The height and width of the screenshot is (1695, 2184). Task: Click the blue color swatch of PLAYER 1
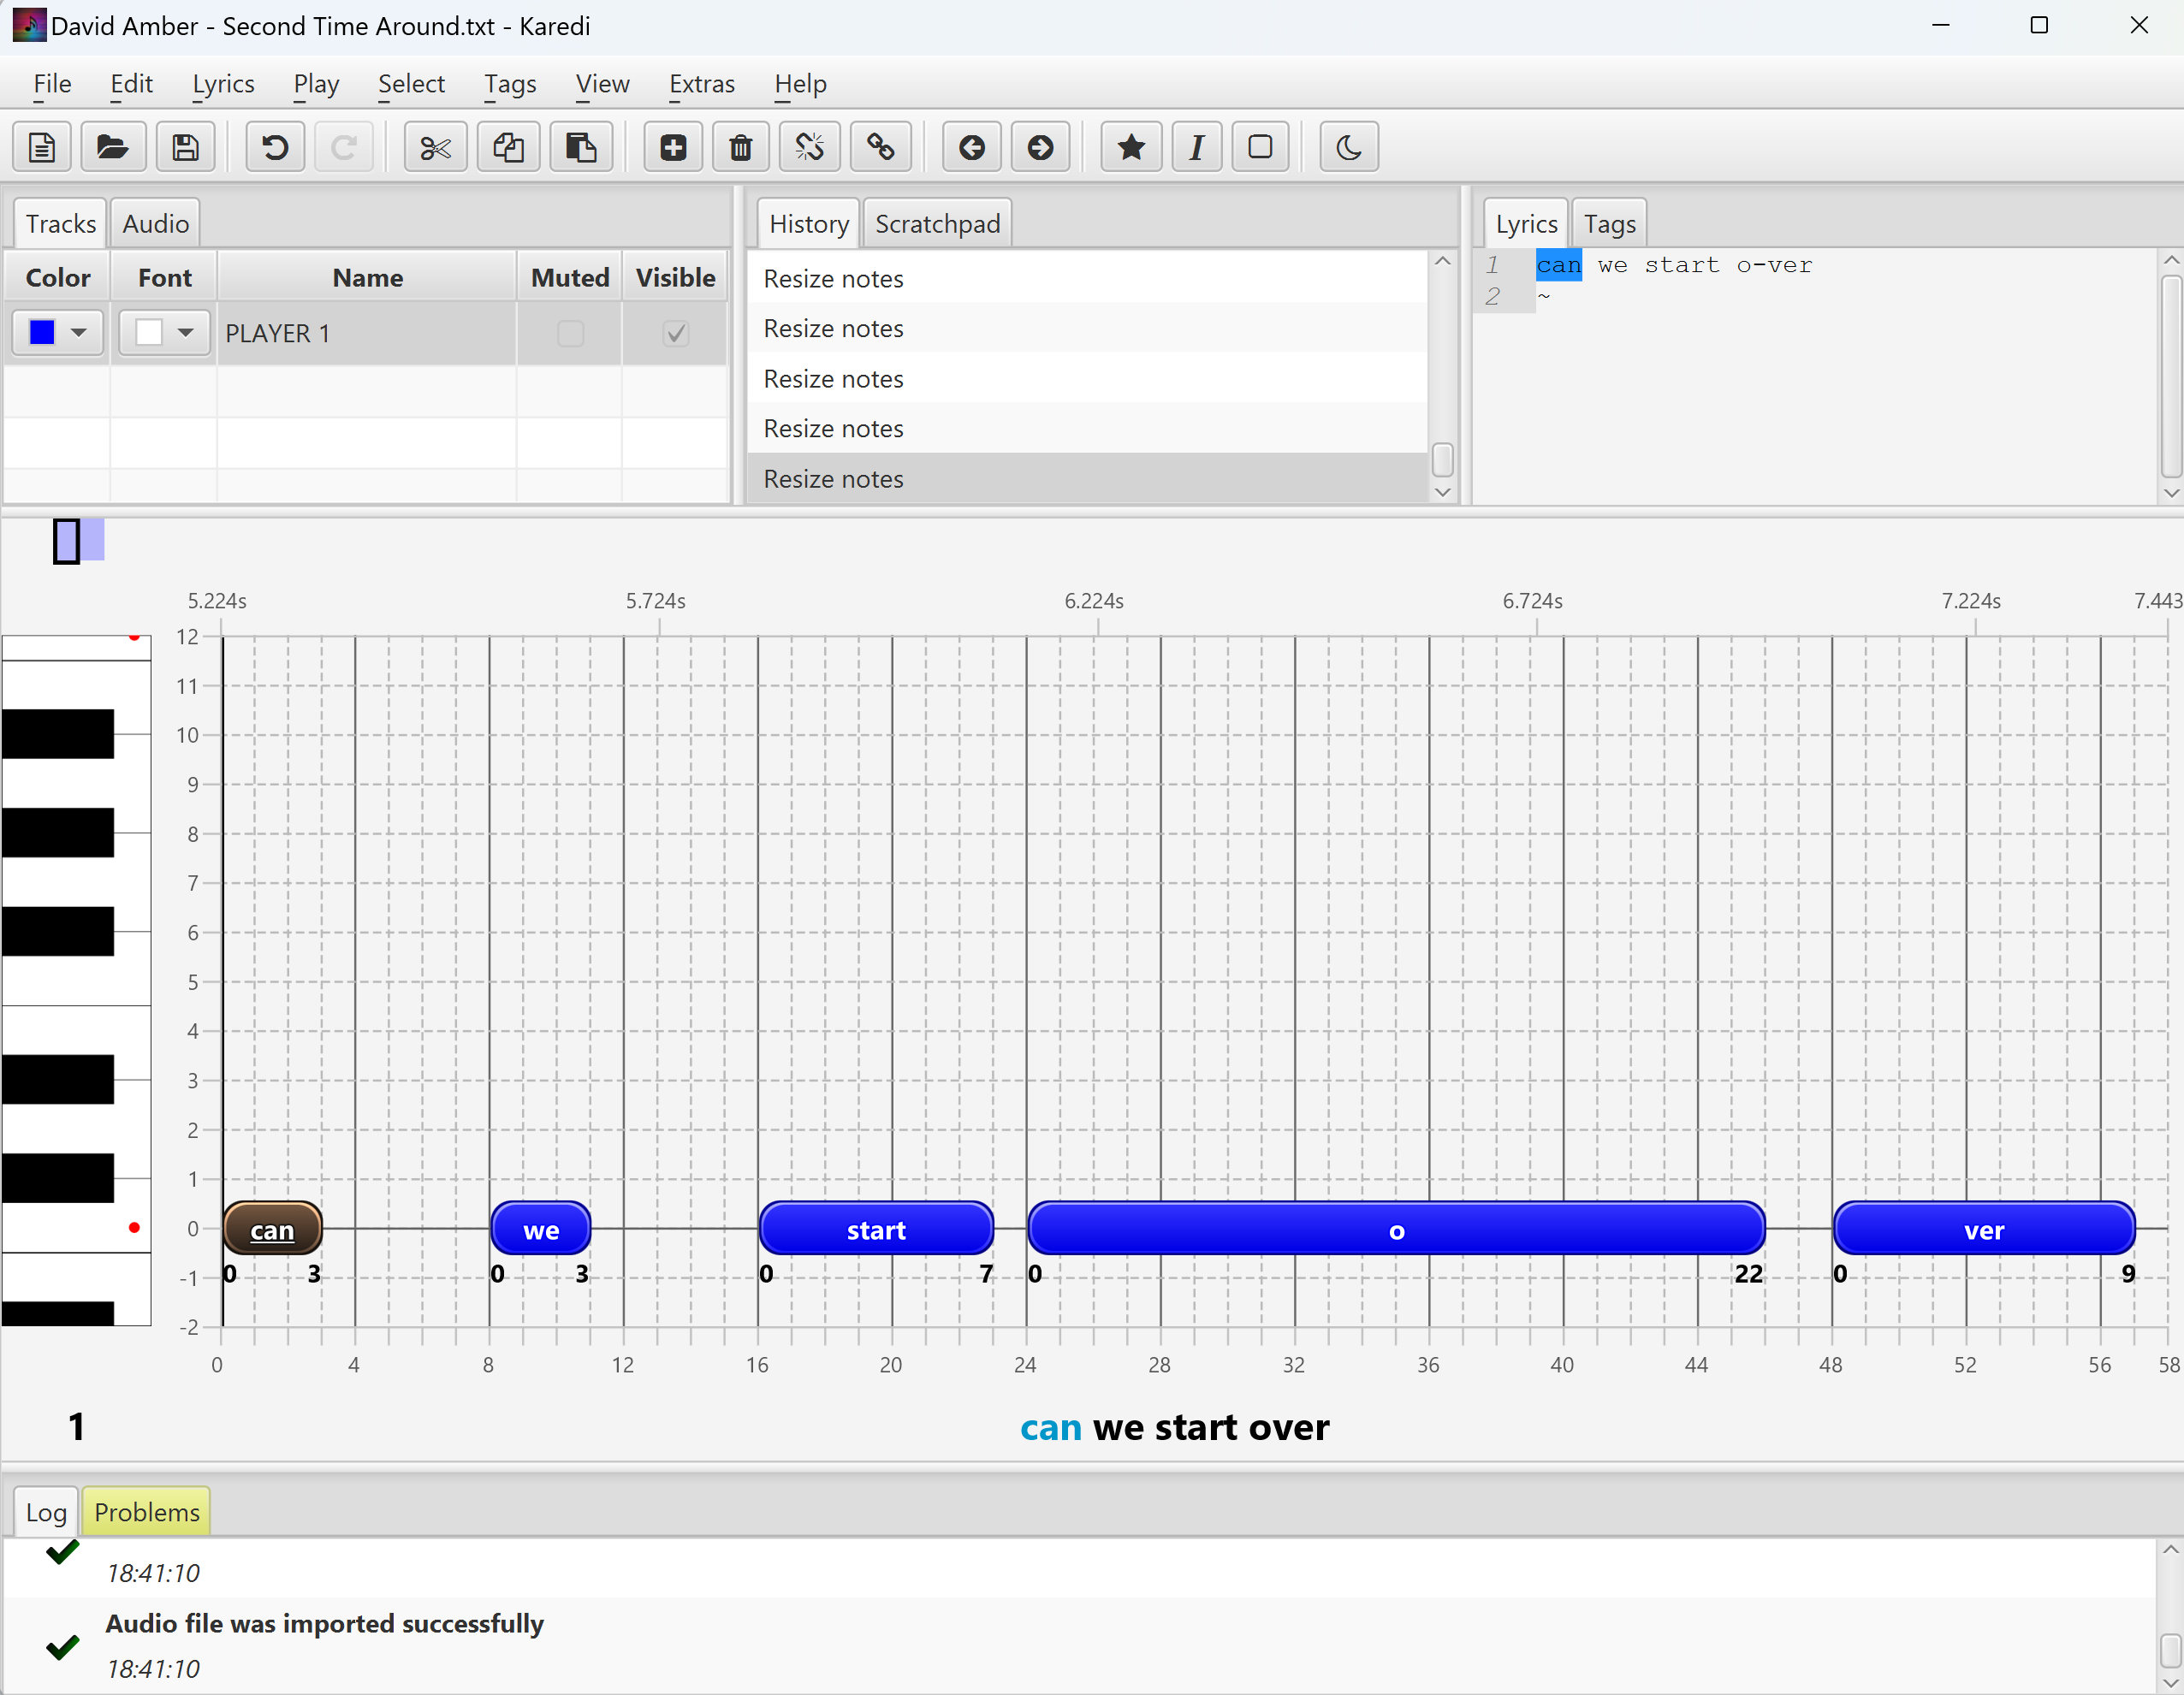pyautogui.click(x=42, y=333)
